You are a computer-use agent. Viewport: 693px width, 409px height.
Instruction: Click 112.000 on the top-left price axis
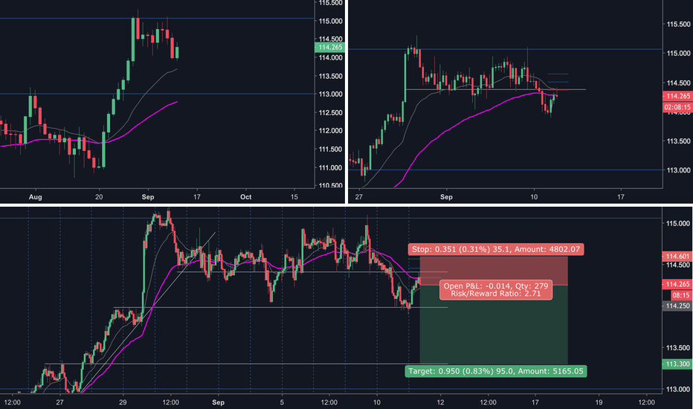coord(331,131)
